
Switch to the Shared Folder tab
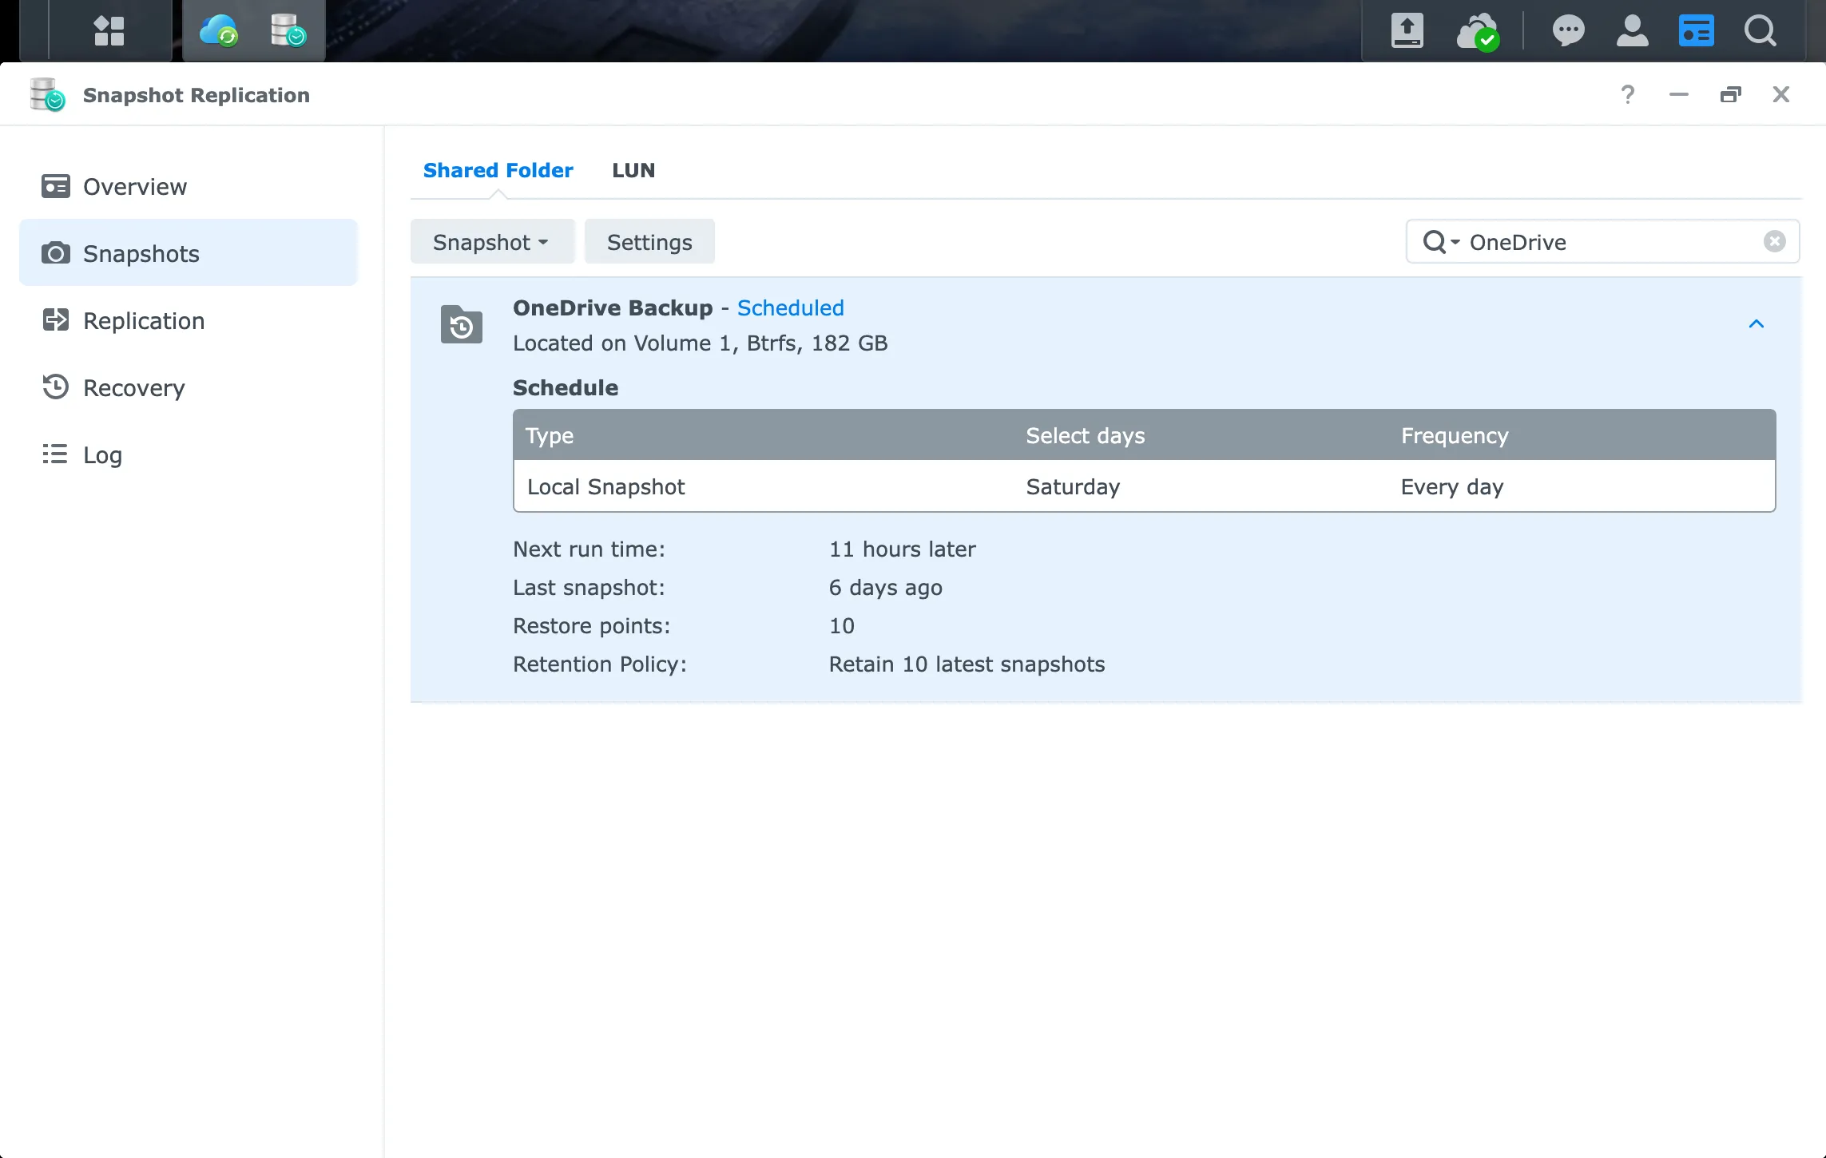tap(498, 170)
